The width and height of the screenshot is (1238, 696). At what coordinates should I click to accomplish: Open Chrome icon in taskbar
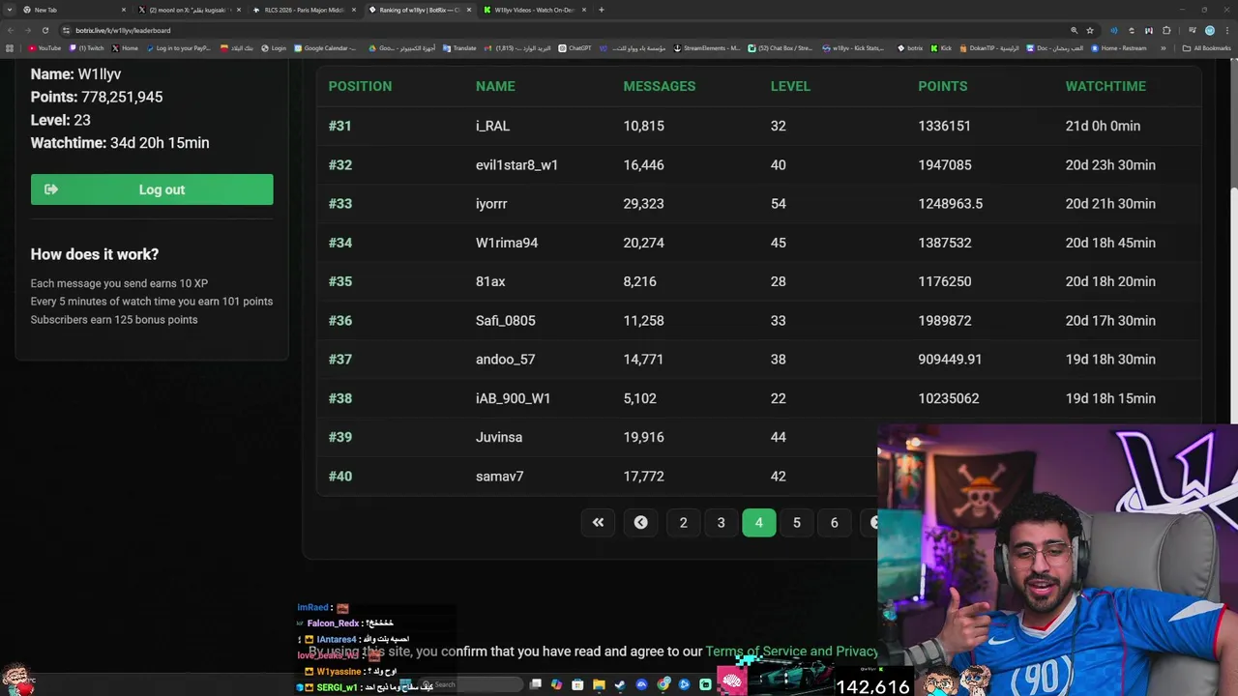coord(663,684)
